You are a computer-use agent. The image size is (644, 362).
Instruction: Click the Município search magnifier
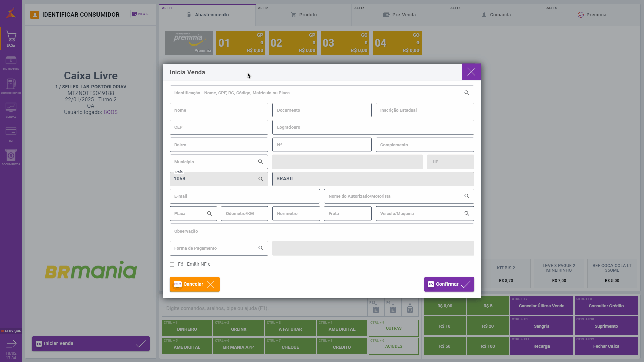[260, 162]
